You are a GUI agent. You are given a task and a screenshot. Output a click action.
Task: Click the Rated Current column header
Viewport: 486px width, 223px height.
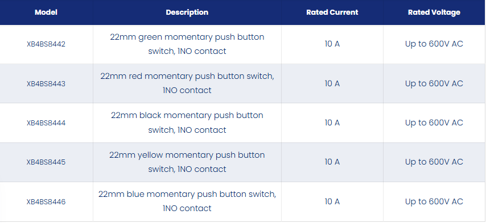[x=332, y=12]
